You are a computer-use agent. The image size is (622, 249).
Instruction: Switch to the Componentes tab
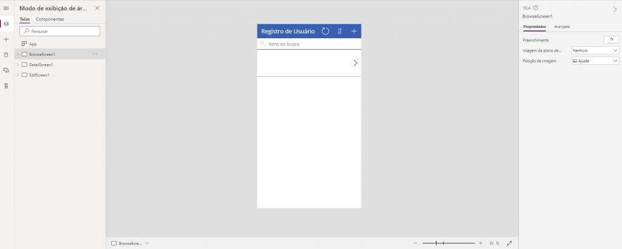(x=50, y=19)
